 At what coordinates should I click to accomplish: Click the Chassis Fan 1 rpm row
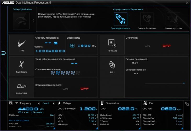162,118
